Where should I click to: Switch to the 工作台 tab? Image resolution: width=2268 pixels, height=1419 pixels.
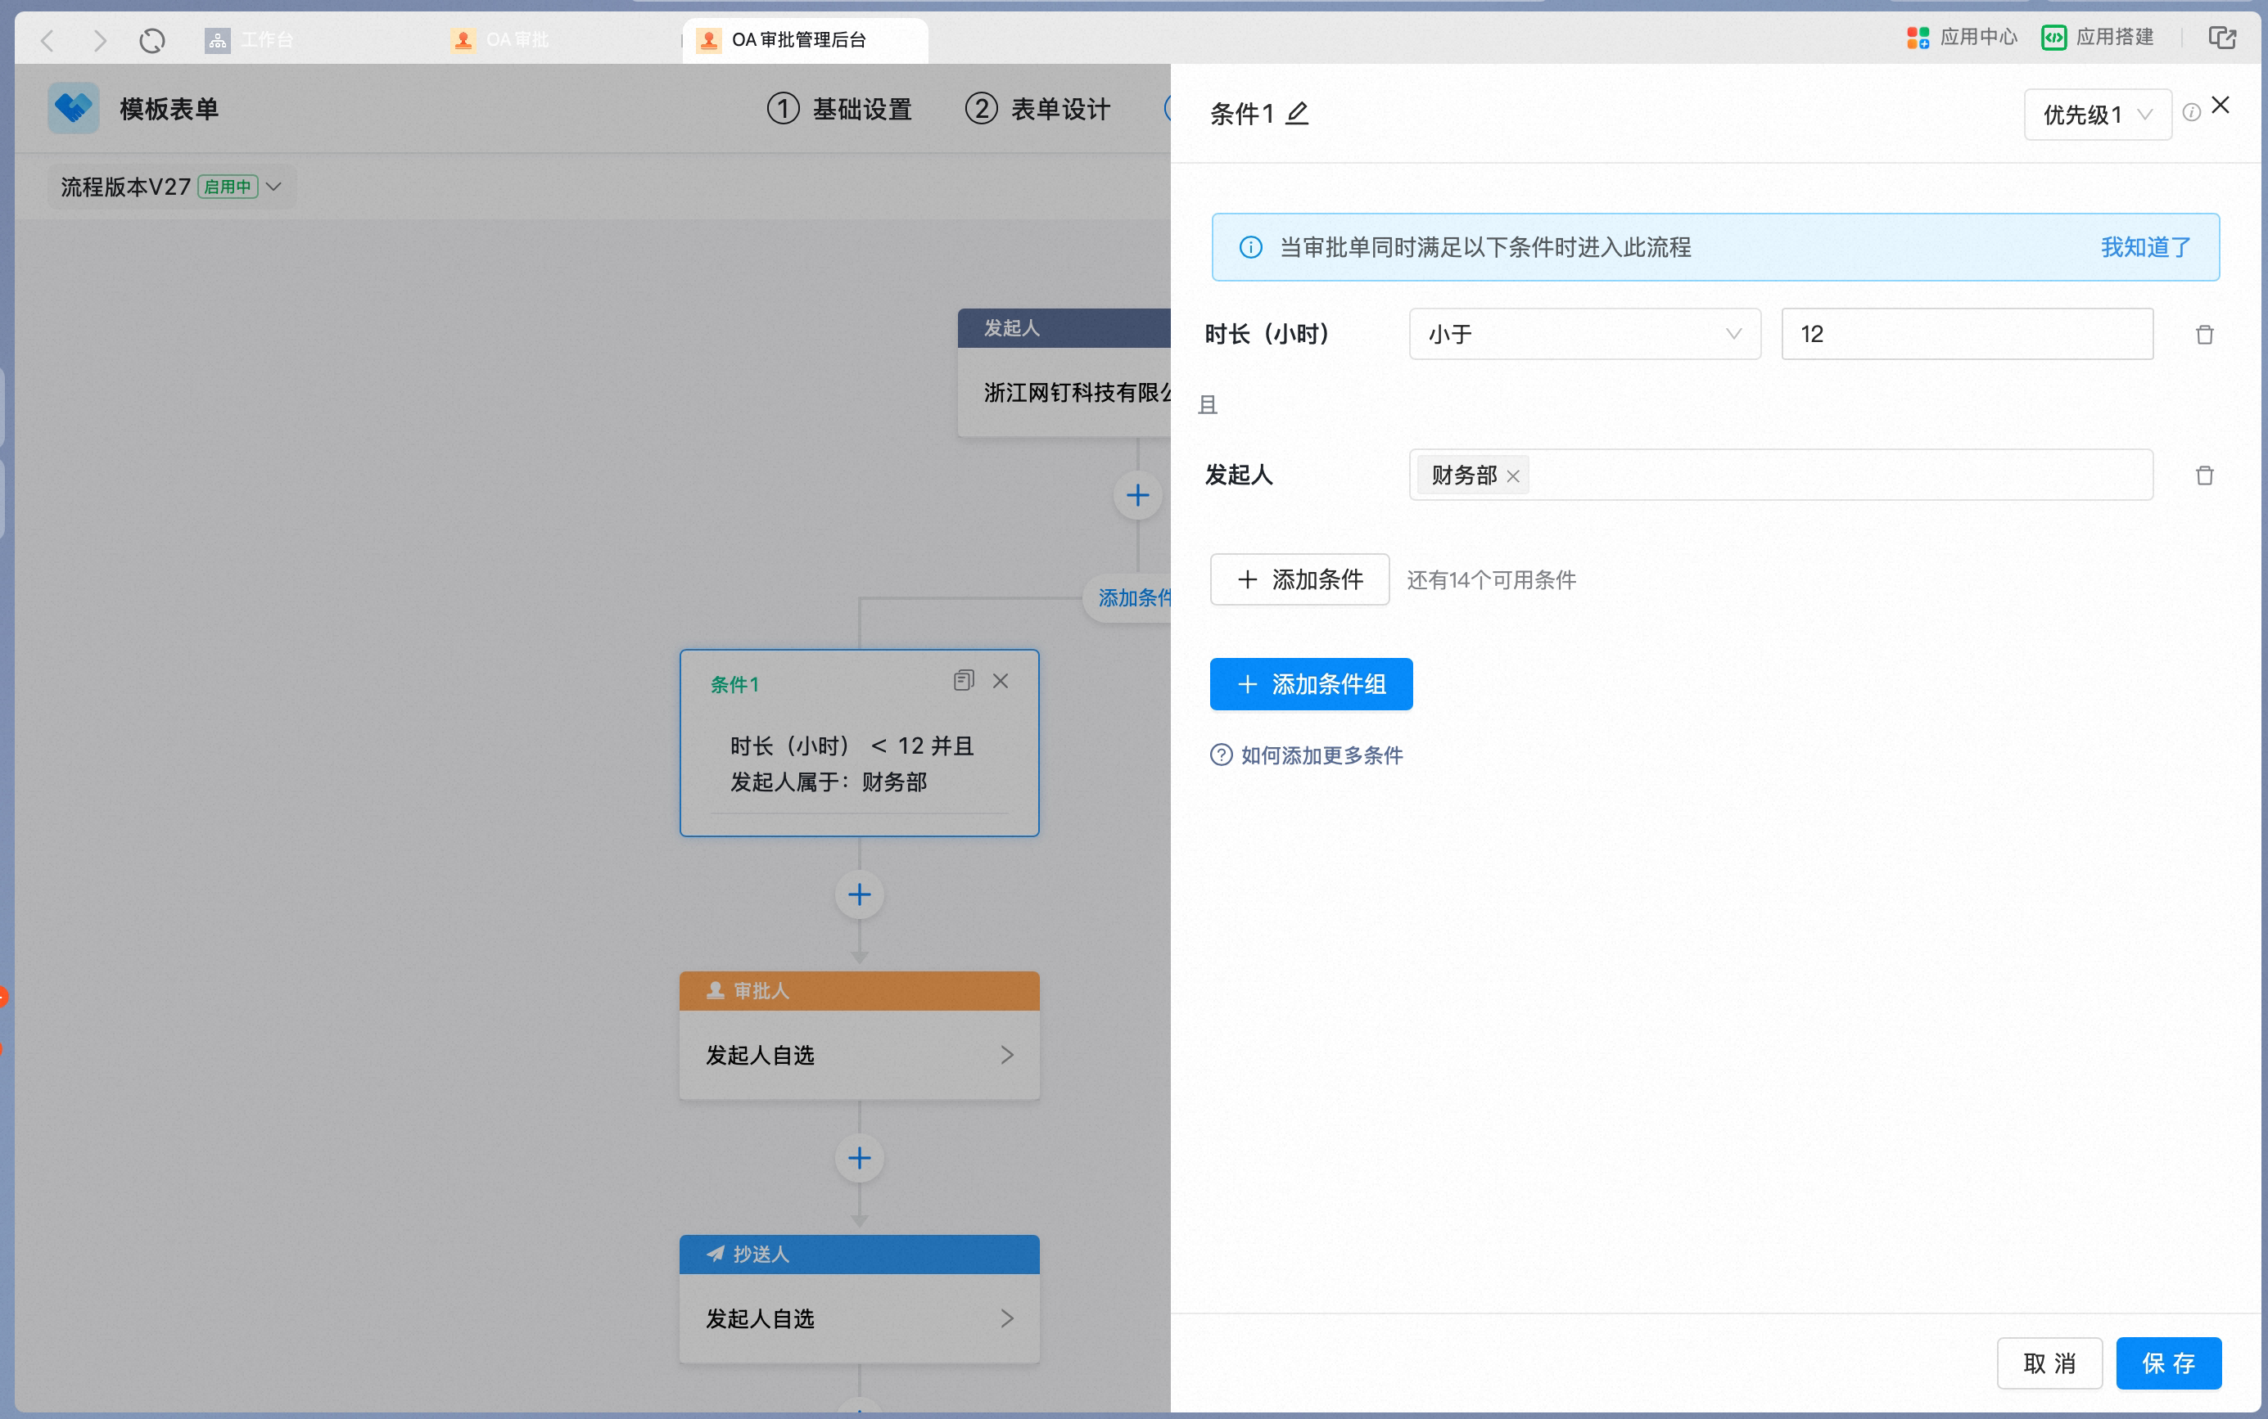[250, 39]
